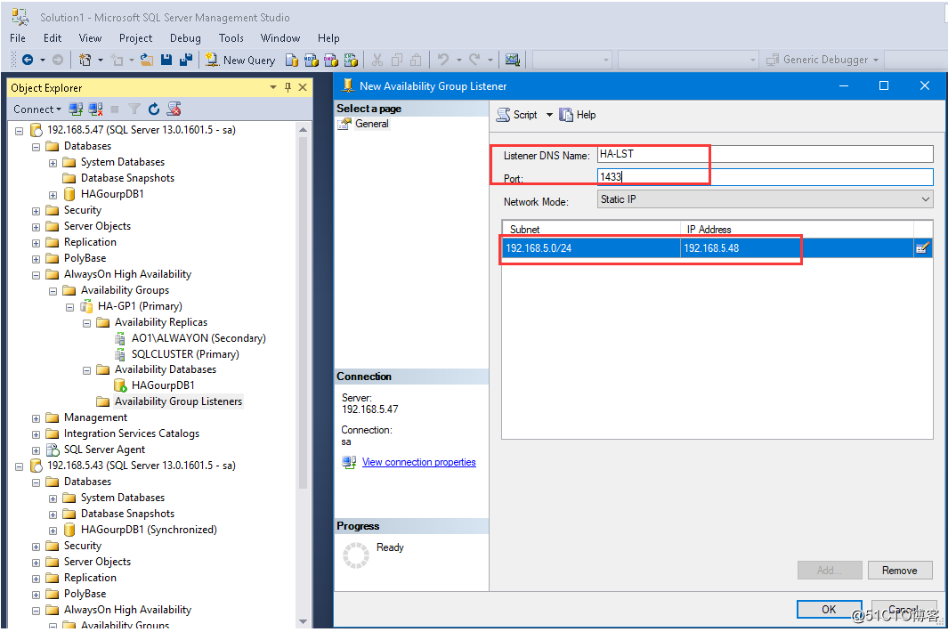Image resolution: width=948 pixels, height=632 pixels.
Task: Select AO1\ALWAYON (Secondary) replica
Action: (x=199, y=338)
